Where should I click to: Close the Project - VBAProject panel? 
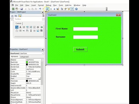tap(43, 12)
